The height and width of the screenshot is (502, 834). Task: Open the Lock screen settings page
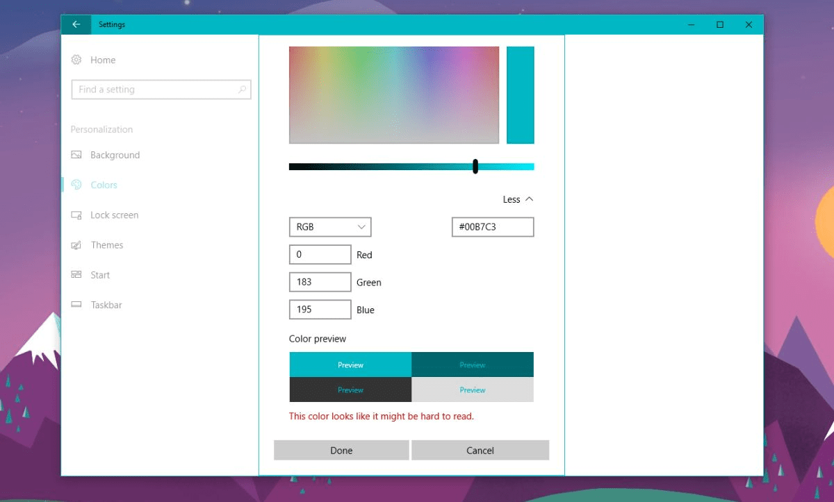click(113, 215)
